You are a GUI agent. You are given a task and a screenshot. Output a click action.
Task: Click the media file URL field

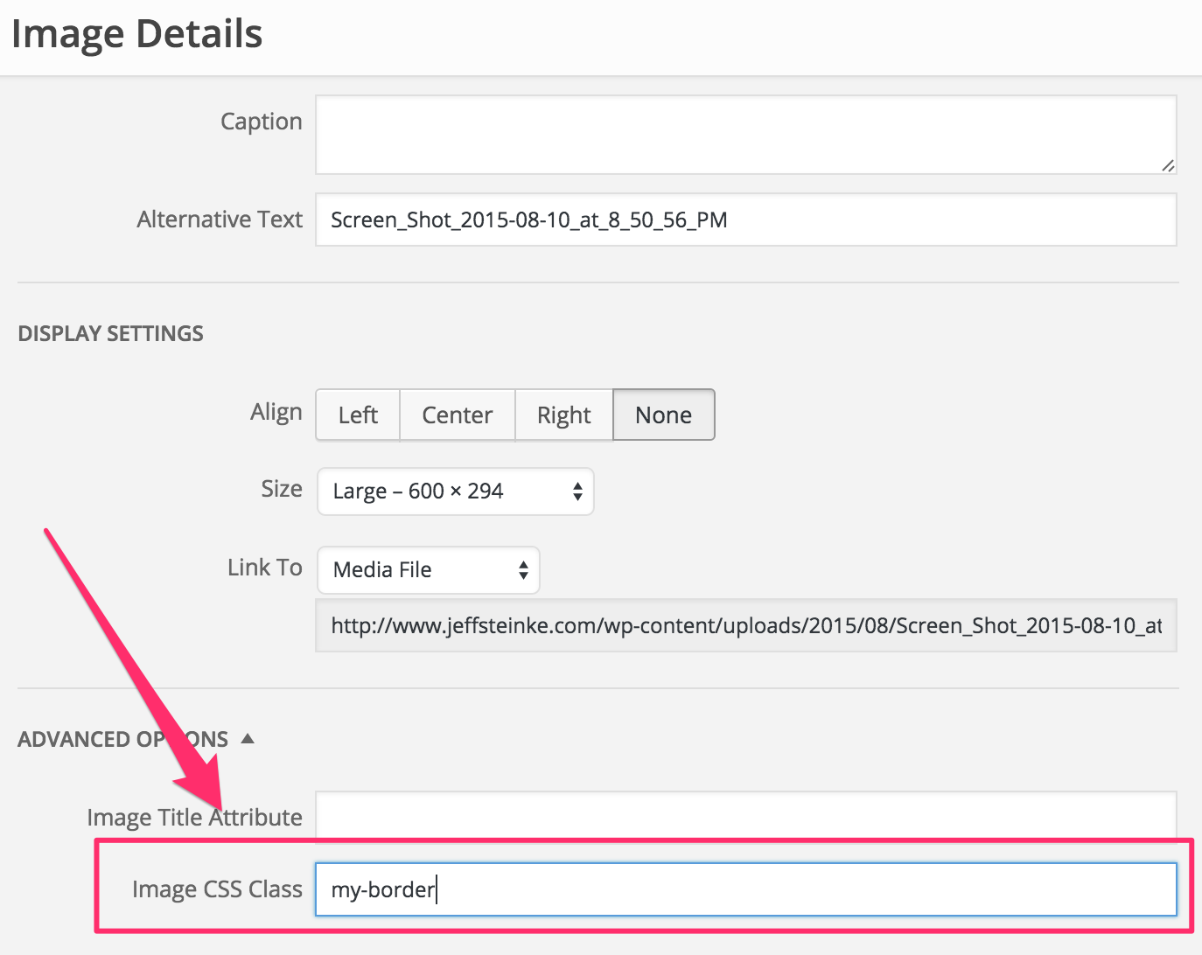click(x=746, y=625)
